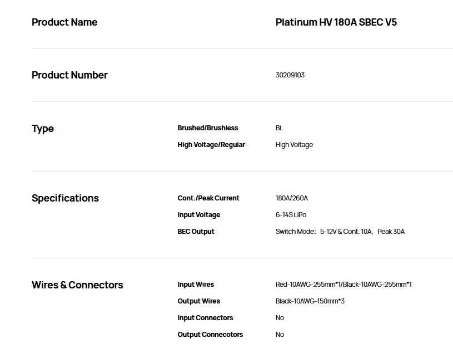Select the "High Voltage" value
The width and height of the screenshot is (453, 348).
coord(294,145)
